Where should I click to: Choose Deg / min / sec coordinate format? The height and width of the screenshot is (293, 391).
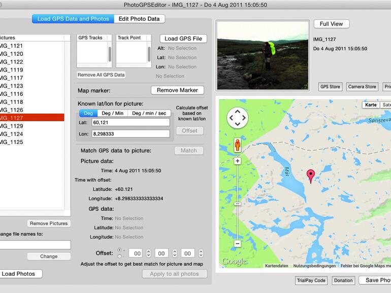(x=149, y=113)
